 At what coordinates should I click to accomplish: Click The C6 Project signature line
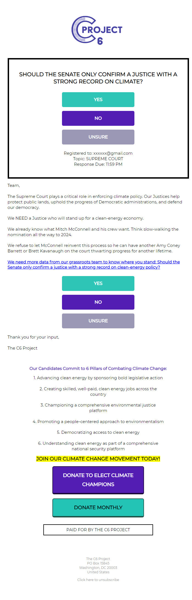click(x=22, y=348)
